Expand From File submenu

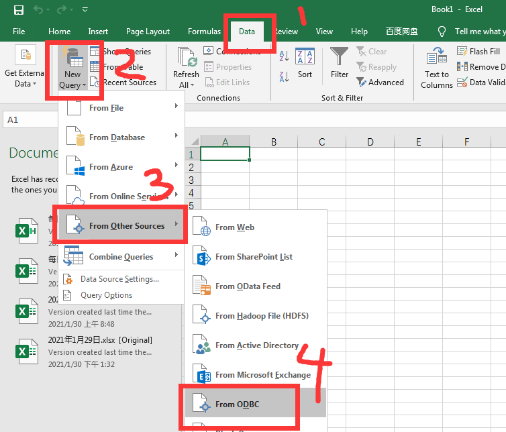[121, 108]
